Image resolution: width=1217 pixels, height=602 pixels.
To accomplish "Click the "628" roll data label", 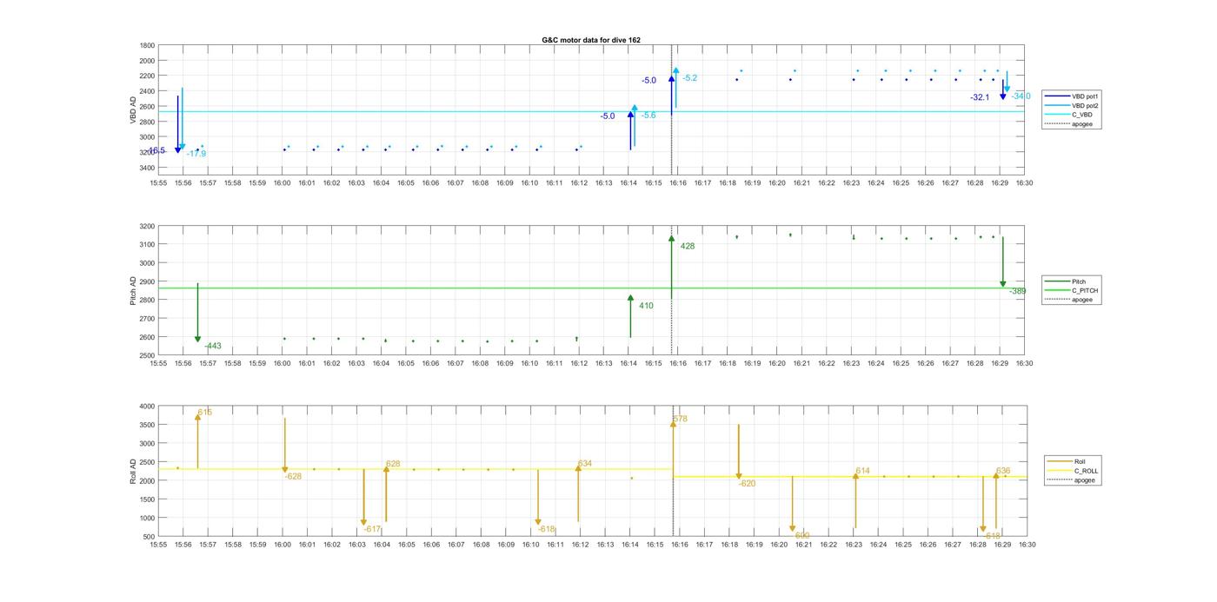I will [x=393, y=464].
